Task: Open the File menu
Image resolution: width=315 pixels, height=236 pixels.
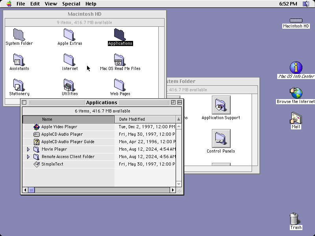Action: (x=21, y=4)
